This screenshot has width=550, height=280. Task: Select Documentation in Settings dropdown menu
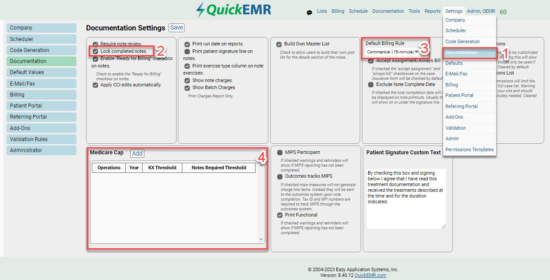coord(470,52)
